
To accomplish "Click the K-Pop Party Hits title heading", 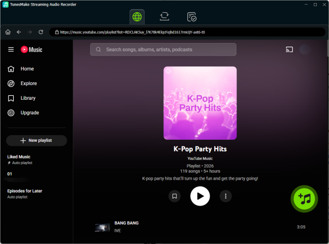I will click(200, 149).
